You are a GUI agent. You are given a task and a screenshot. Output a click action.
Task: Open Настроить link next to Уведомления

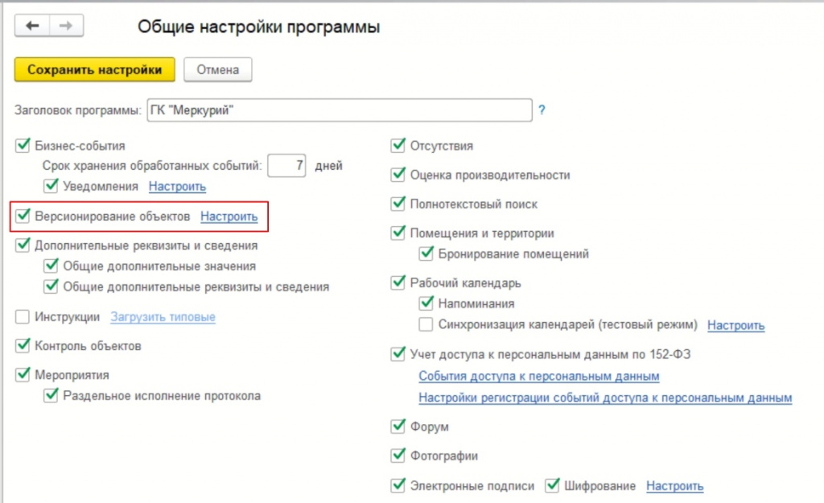[177, 187]
